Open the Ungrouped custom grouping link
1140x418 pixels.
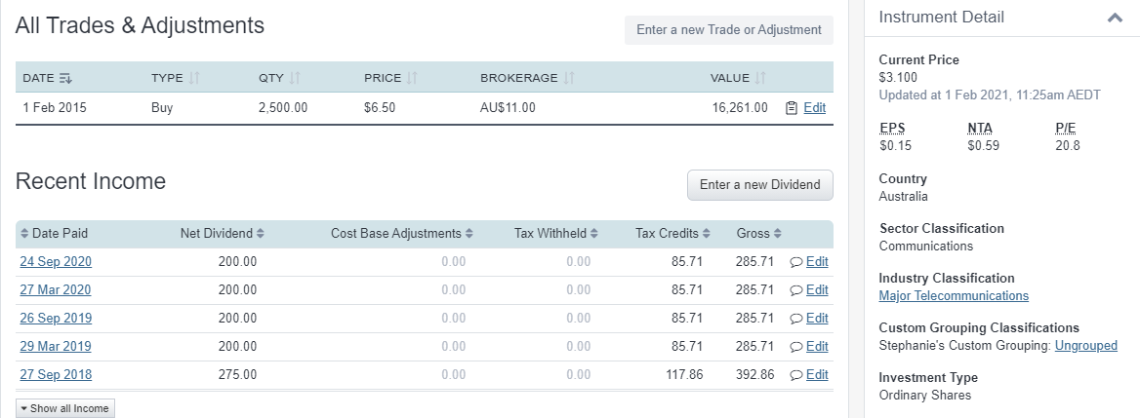[x=1085, y=346]
